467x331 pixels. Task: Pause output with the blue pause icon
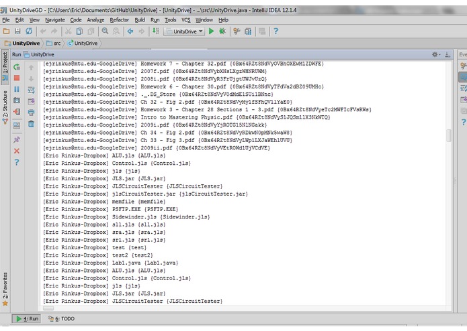(x=17, y=89)
